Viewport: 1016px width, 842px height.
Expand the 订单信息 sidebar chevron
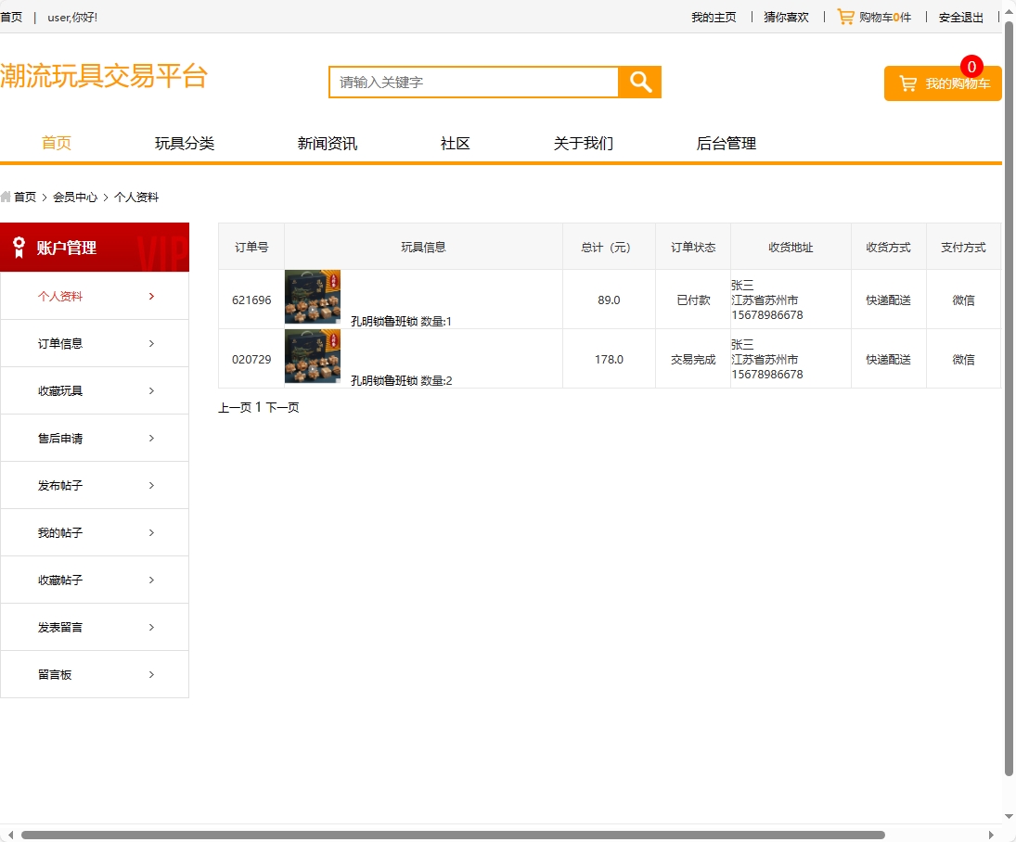click(151, 343)
